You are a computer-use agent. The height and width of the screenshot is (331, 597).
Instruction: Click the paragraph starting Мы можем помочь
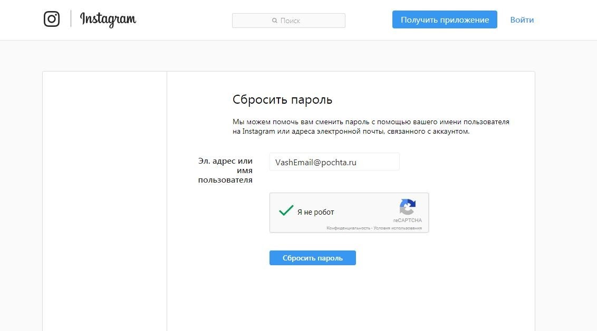371,126
